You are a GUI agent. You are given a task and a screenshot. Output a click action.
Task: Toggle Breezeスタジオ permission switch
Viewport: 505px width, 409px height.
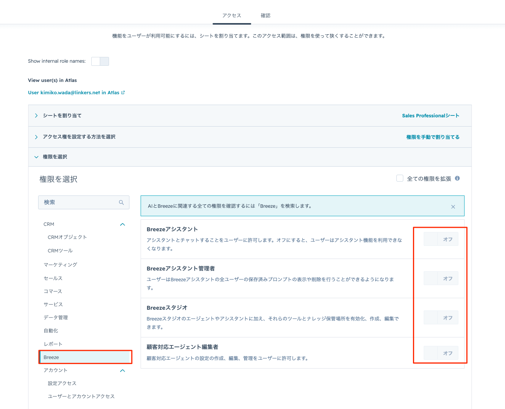pyautogui.click(x=441, y=317)
